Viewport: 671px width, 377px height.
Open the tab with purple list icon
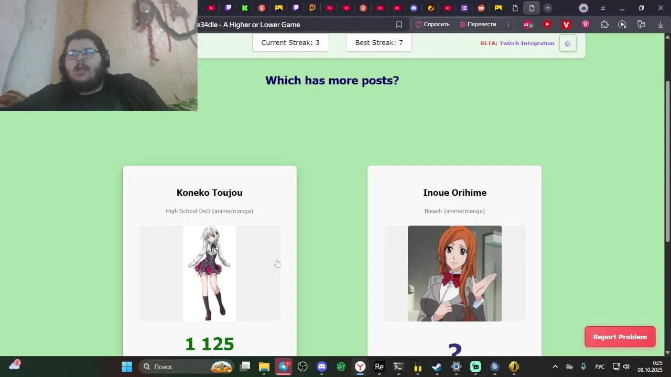pyautogui.click(x=464, y=8)
